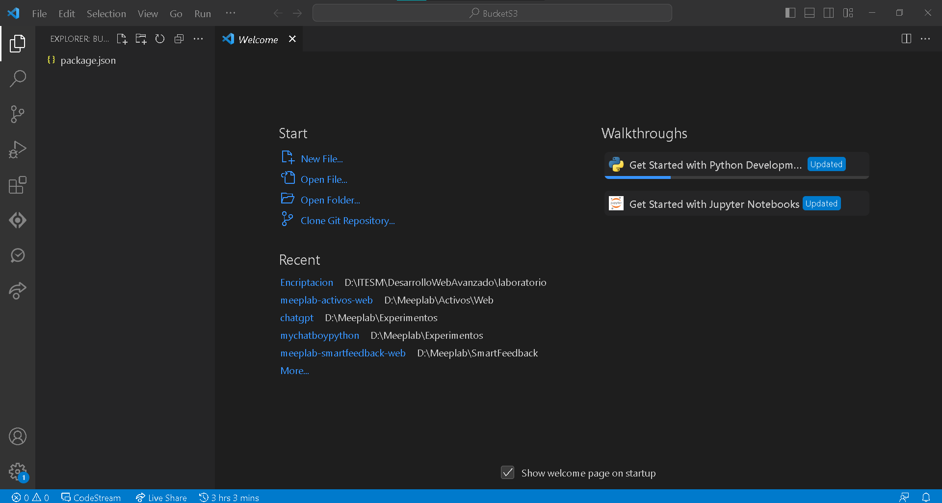This screenshot has width=942, height=503.
Task: Open the recent meeplab-activos-web project
Action: click(x=326, y=300)
